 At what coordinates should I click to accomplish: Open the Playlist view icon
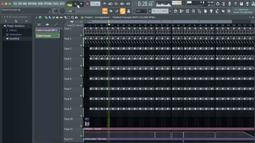point(176,11)
